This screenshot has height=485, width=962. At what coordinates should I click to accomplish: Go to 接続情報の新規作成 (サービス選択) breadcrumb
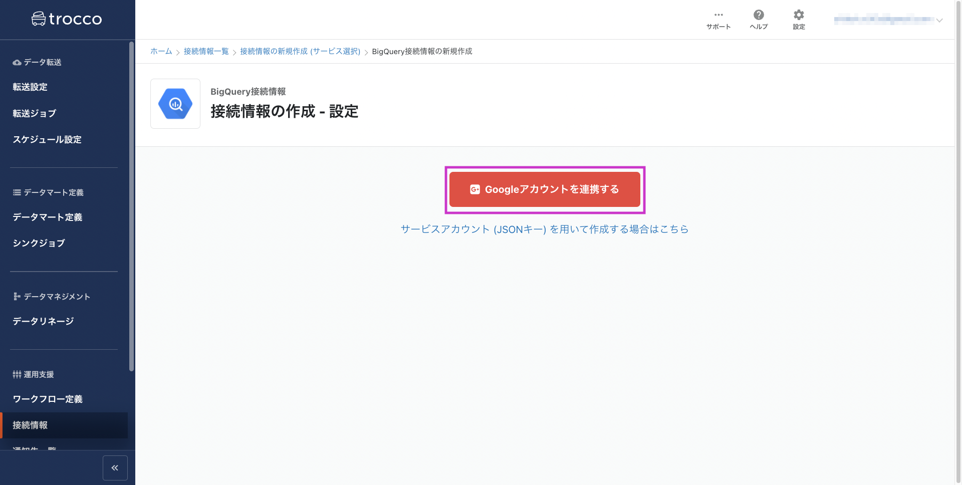pos(300,51)
